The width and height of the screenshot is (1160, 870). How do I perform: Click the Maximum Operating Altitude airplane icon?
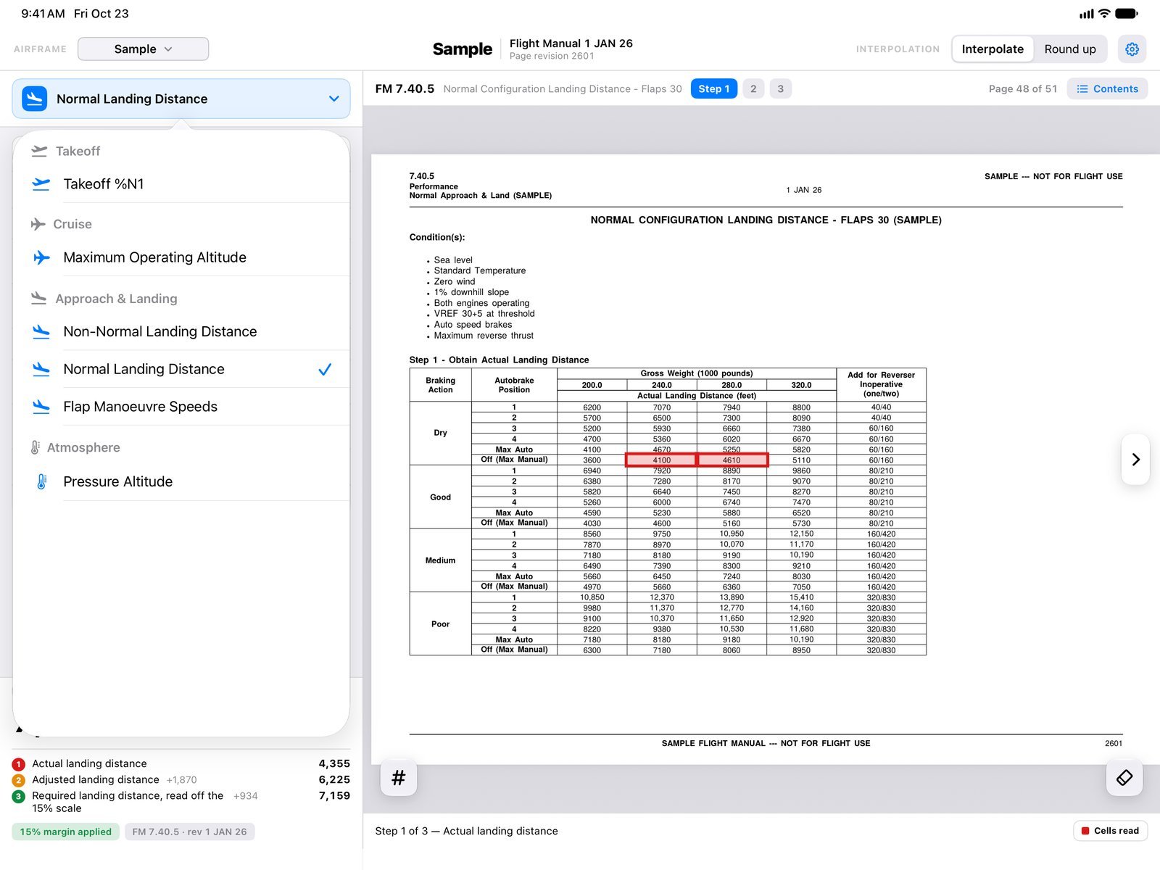(x=41, y=257)
